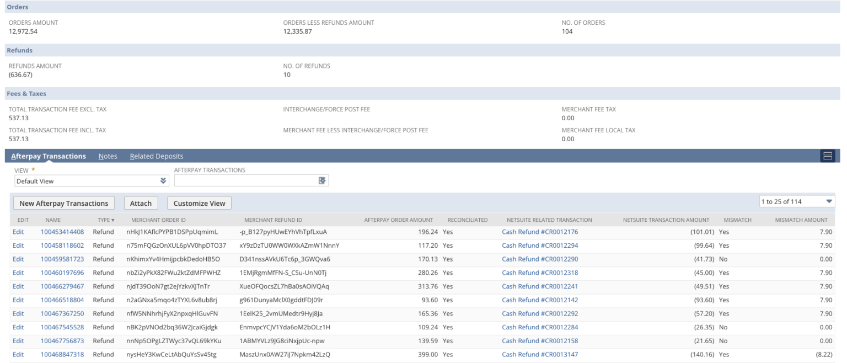Image resolution: width=847 pixels, height=363 pixels.
Task: Open transaction name link 100468847318
Action: click(62, 354)
